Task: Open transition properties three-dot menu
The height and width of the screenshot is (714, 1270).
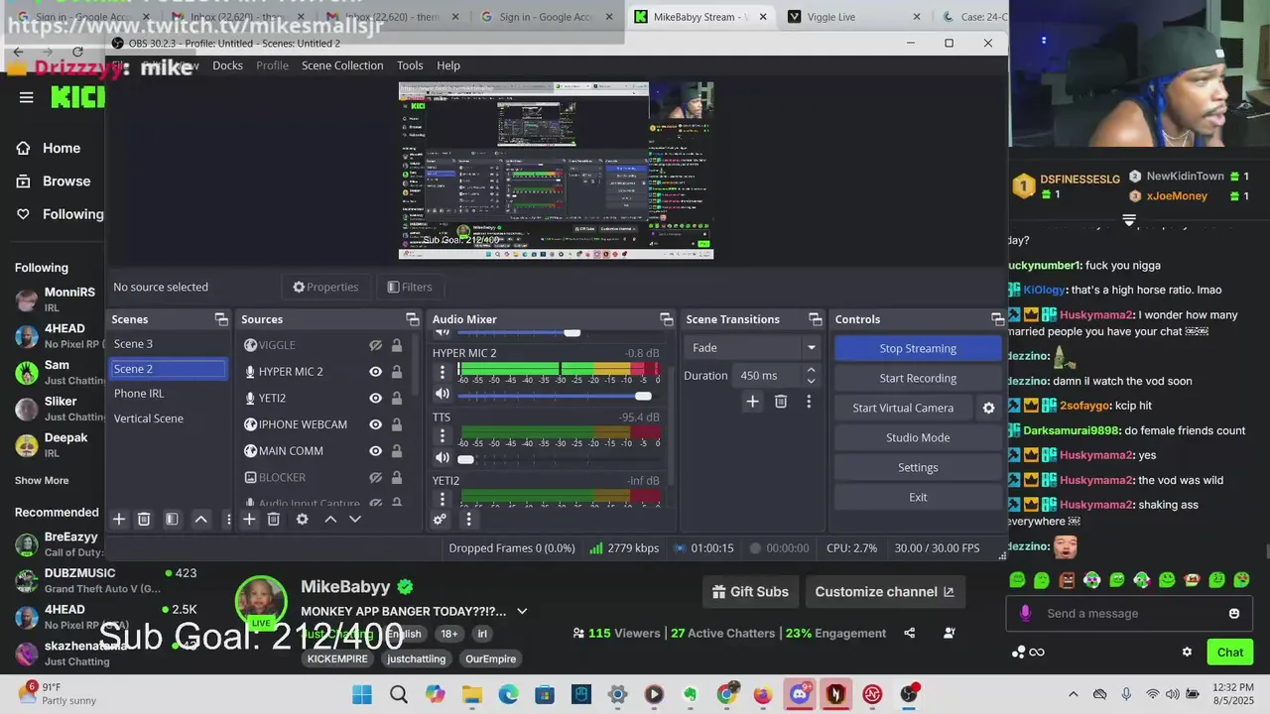Action: (x=809, y=402)
